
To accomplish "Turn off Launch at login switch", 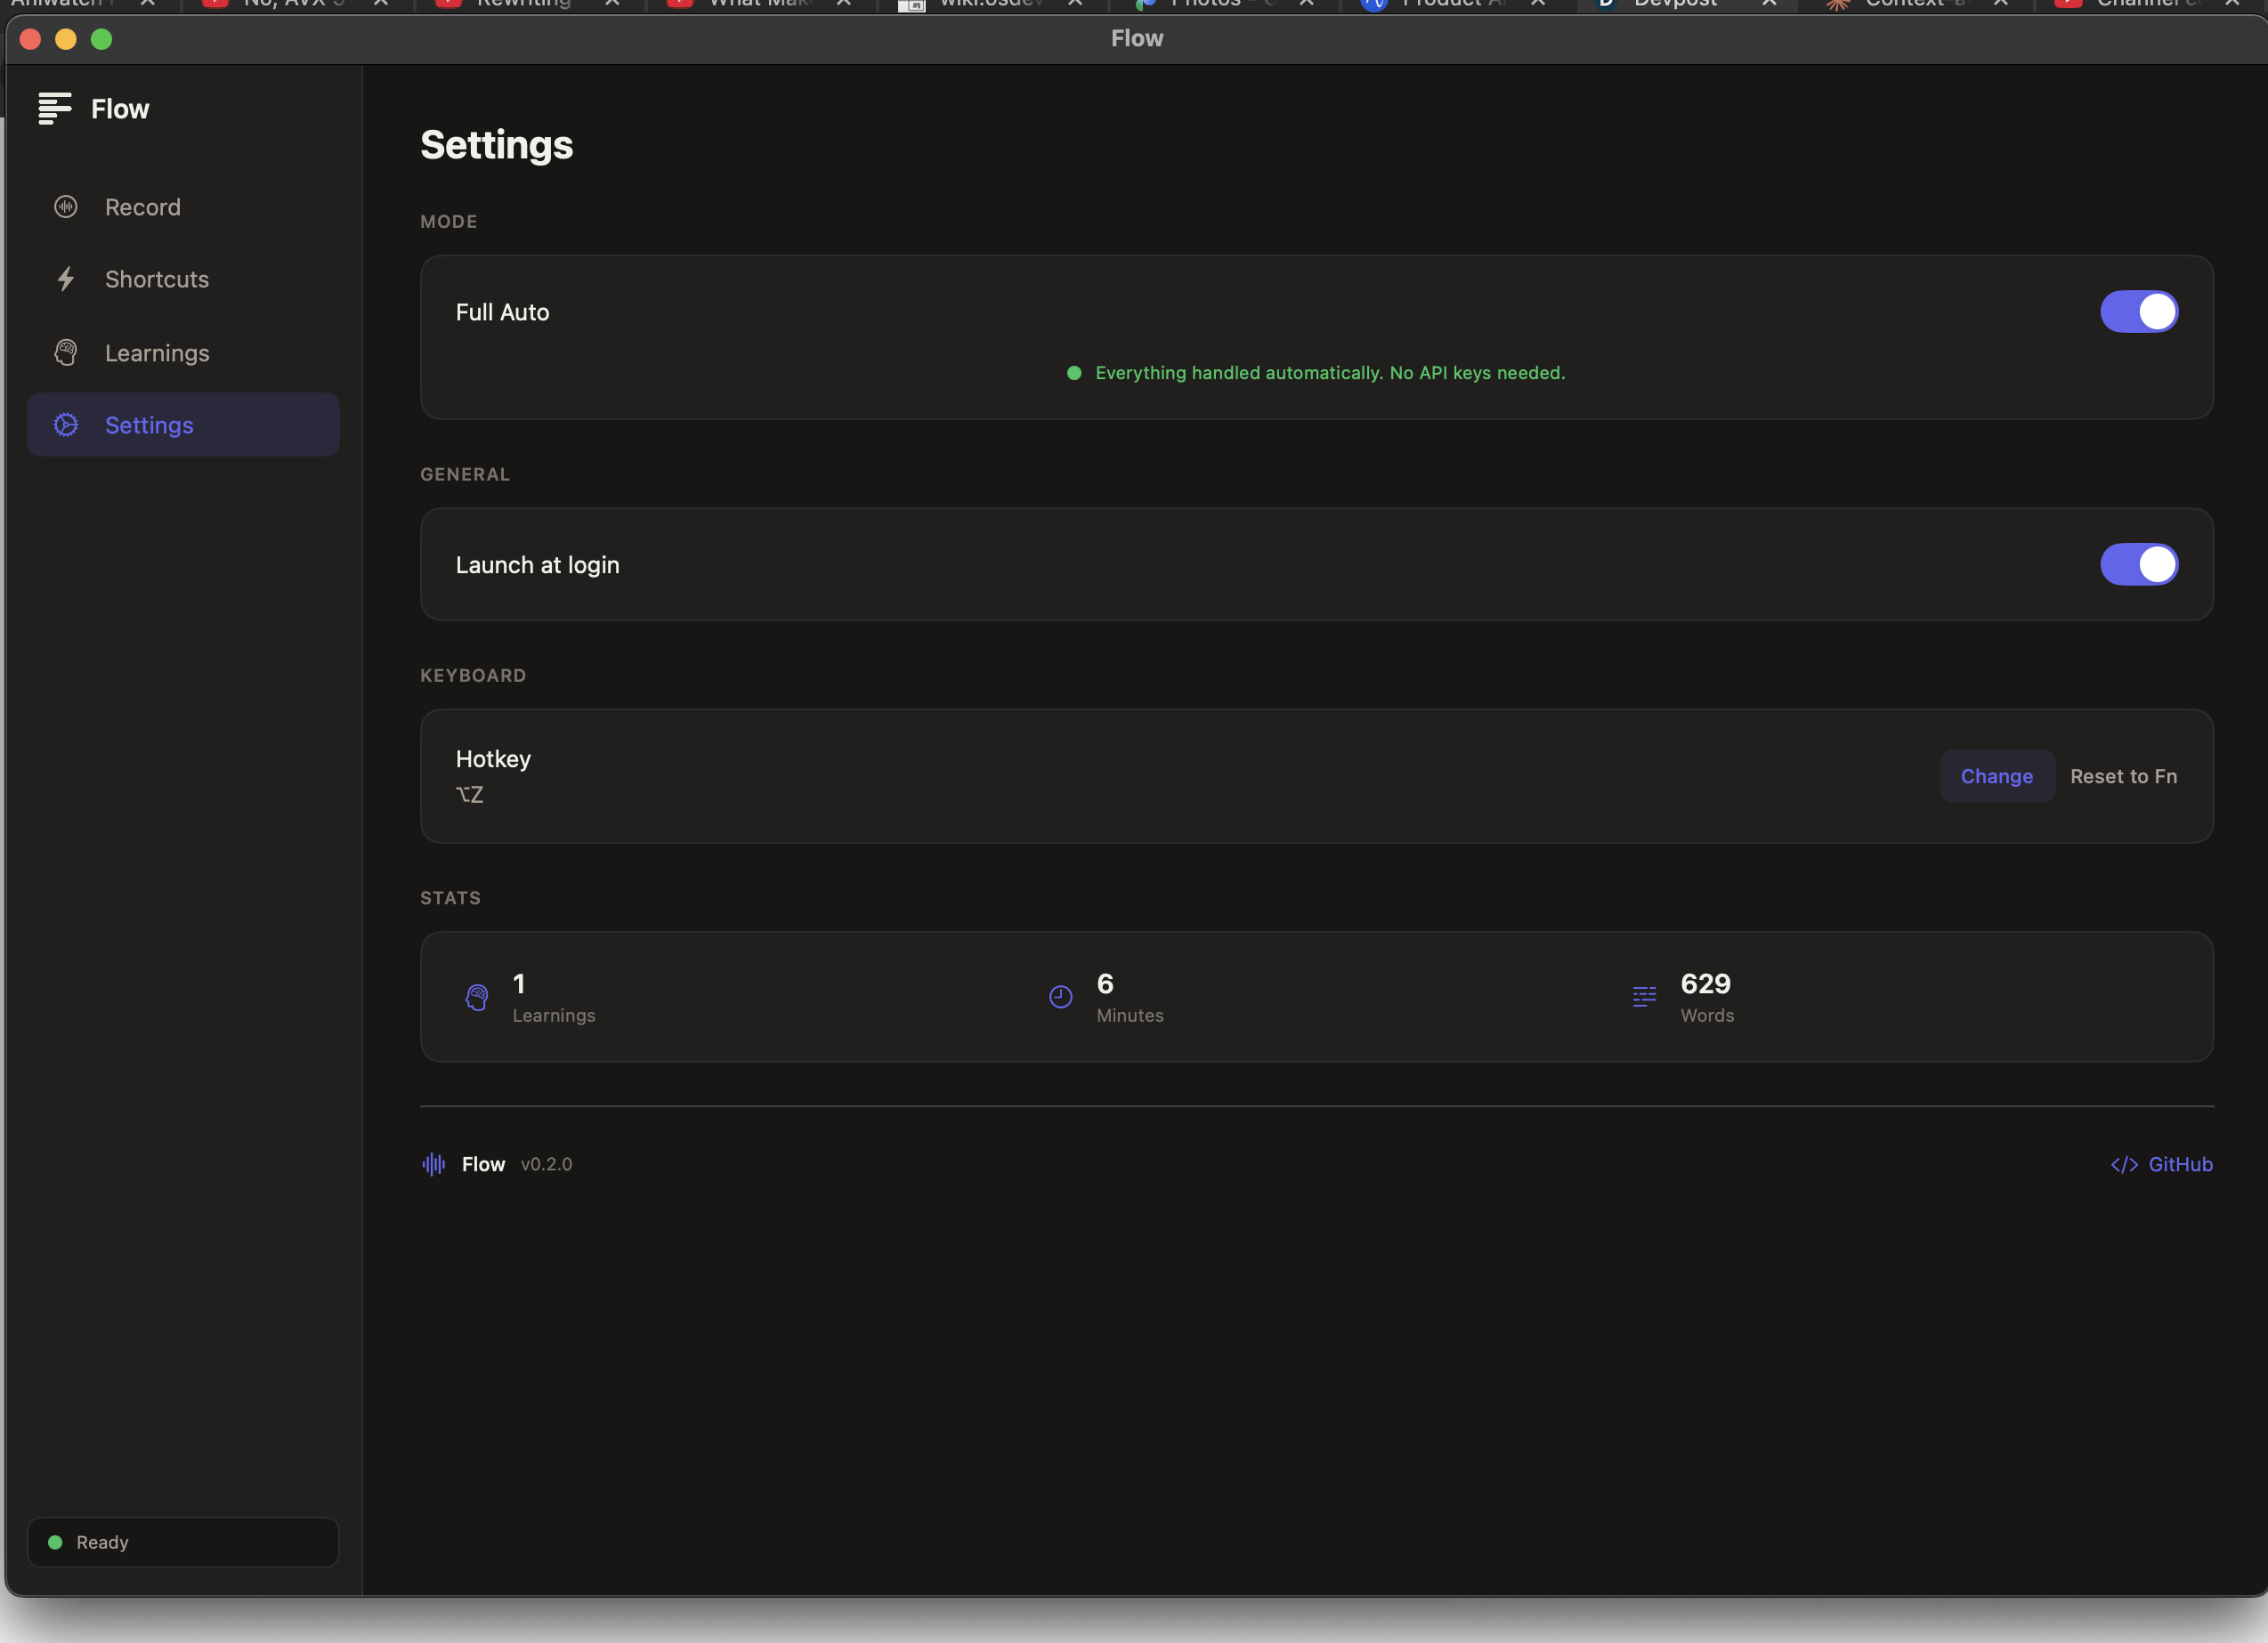I will 2138,565.
